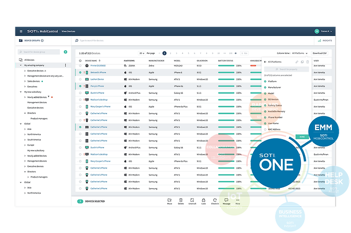The width and height of the screenshot is (351, 233).
Task: Expand the Executives group
Action: 25,87
